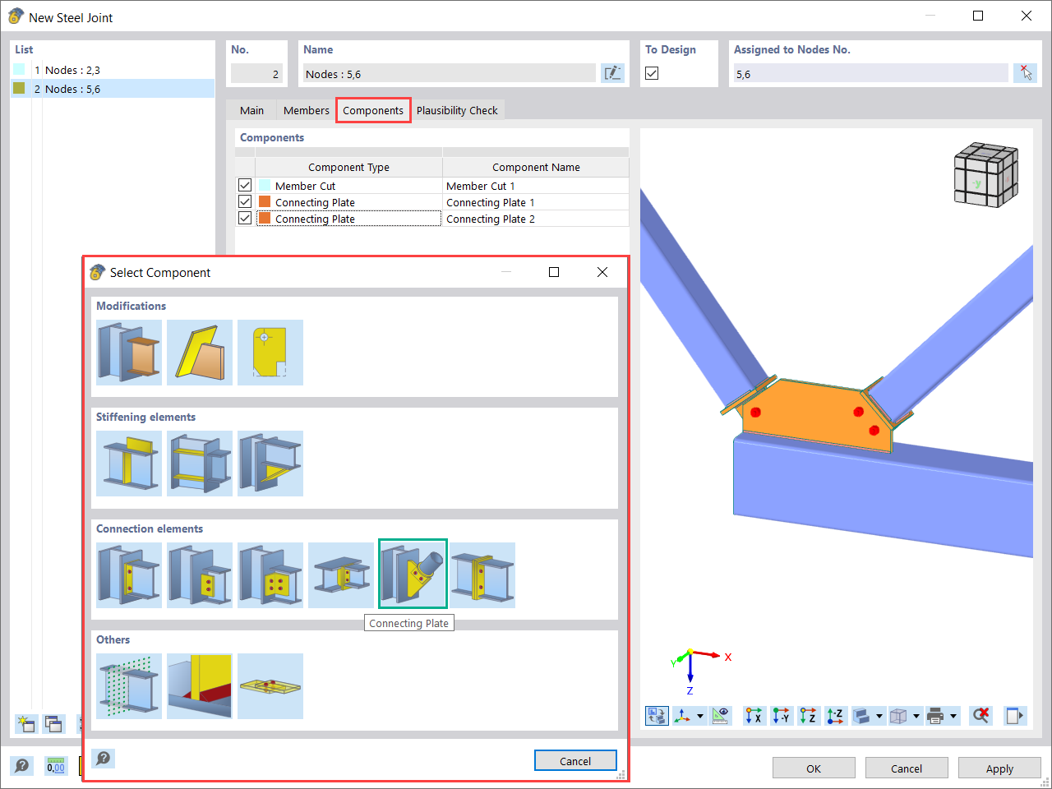Click the Component Type column header
The height and width of the screenshot is (789, 1052).
point(348,167)
